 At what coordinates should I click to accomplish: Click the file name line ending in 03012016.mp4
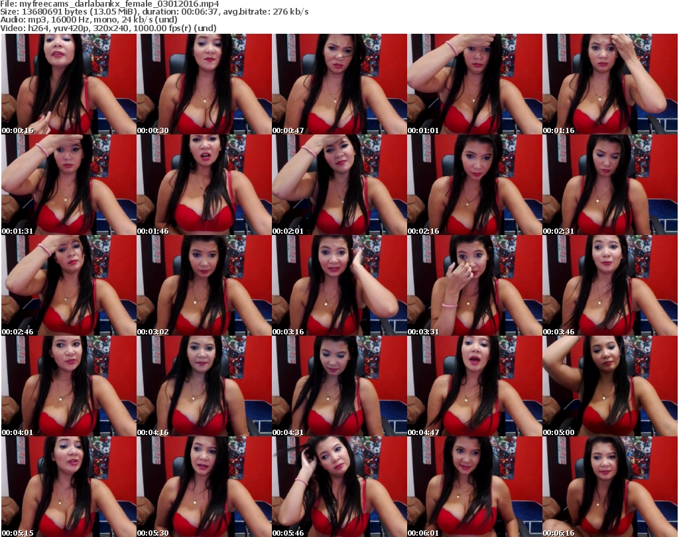click(109, 4)
